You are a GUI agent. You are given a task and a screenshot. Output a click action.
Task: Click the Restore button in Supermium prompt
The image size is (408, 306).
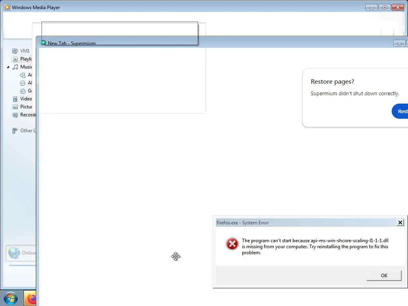[x=400, y=111]
